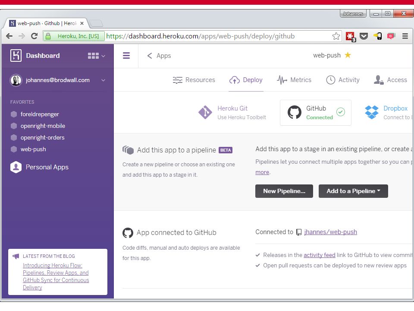Bookmark this page with the star icon
This screenshot has width=414, height=311.
[336, 36]
